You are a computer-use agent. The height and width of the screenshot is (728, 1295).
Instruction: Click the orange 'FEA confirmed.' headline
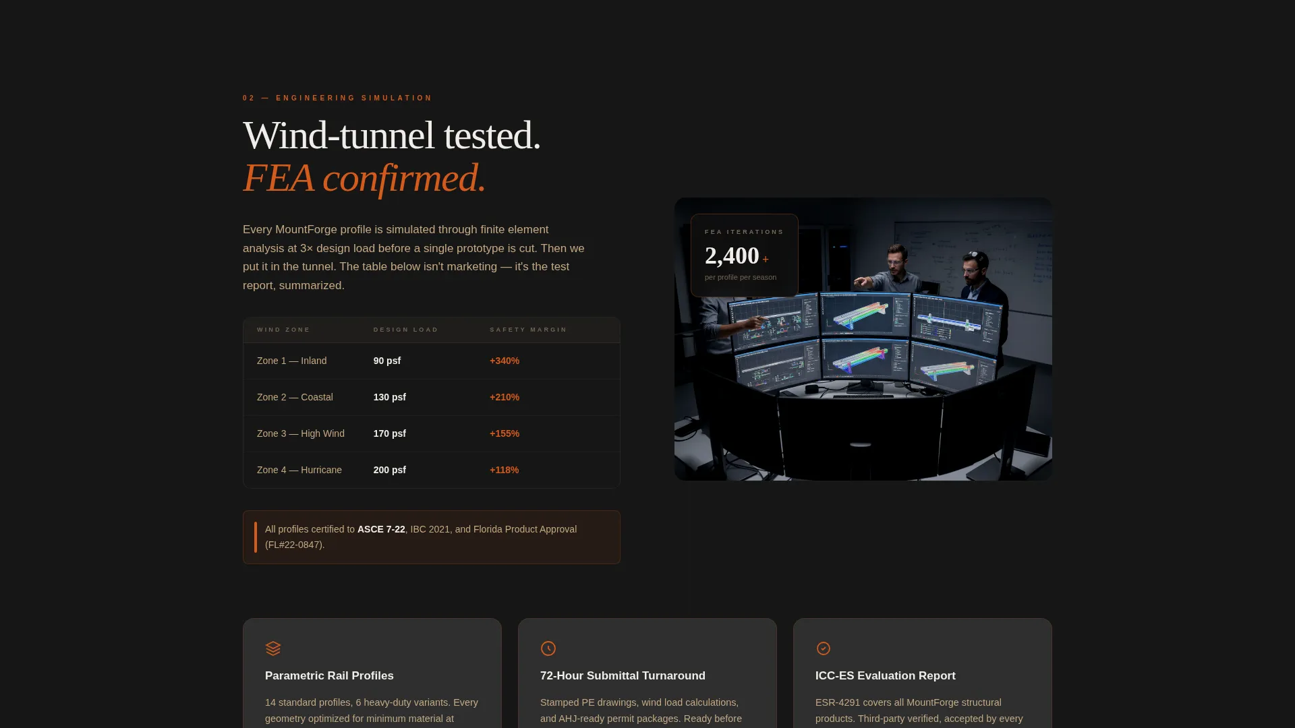[x=364, y=178]
